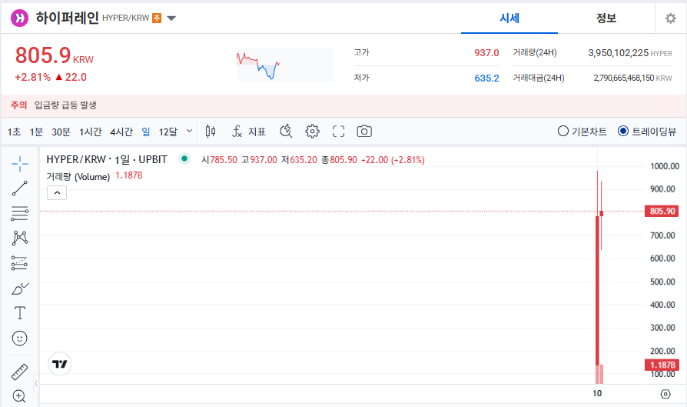Image resolution: width=687 pixels, height=407 pixels.
Task: Click the 24H volume 3,950,102,225 value
Action: (x=618, y=53)
